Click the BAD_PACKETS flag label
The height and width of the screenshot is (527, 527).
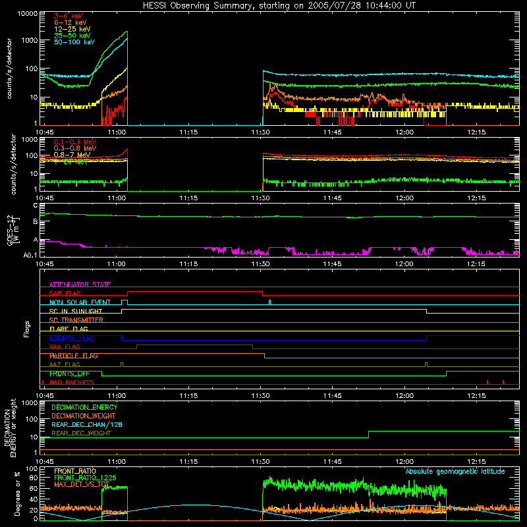click(72, 382)
